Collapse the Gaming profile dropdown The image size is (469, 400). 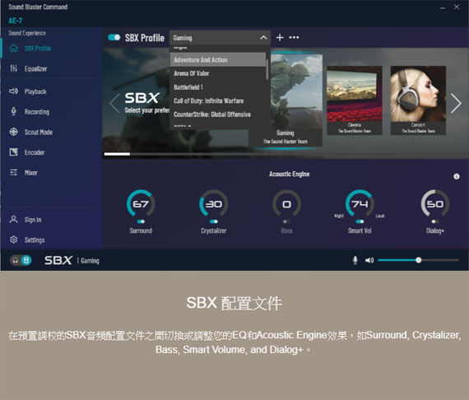[x=263, y=38]
